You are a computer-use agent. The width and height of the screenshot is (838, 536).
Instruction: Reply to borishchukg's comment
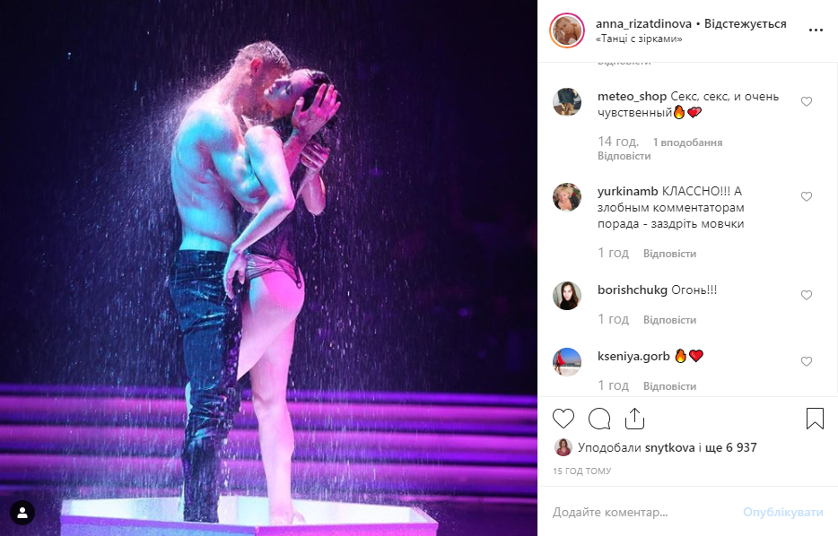point(669,320)
